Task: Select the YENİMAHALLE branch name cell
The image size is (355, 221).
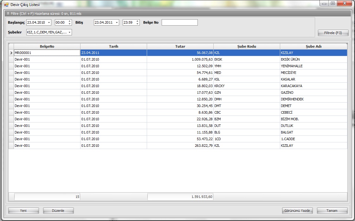Action: coord(313,66)
